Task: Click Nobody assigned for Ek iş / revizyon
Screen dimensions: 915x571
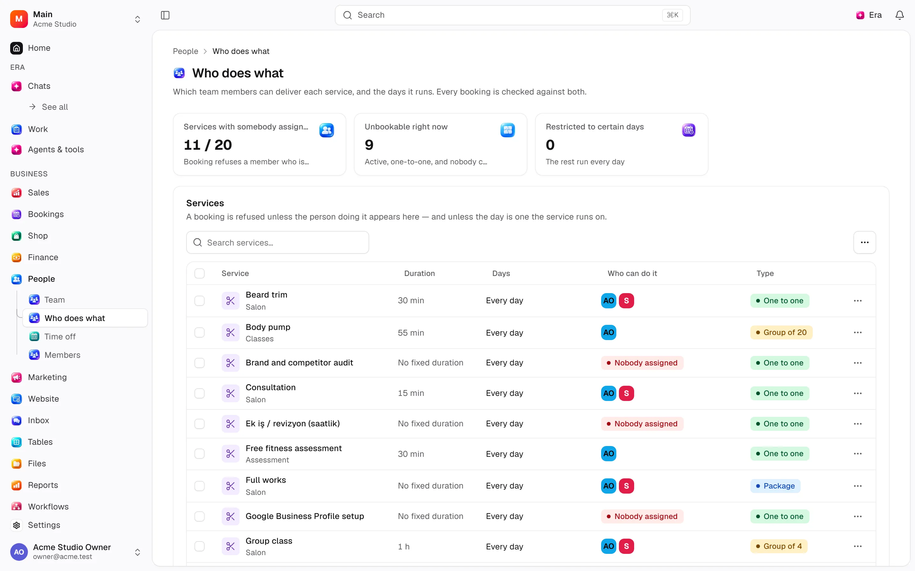Action: (642, 424)
